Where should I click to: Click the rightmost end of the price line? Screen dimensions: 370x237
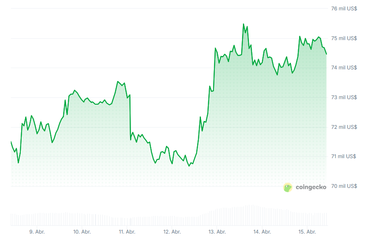326,54
